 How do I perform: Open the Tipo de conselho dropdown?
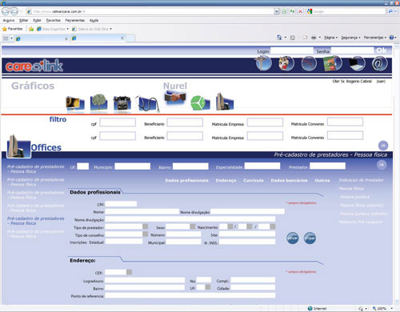[x=146, y=234]
